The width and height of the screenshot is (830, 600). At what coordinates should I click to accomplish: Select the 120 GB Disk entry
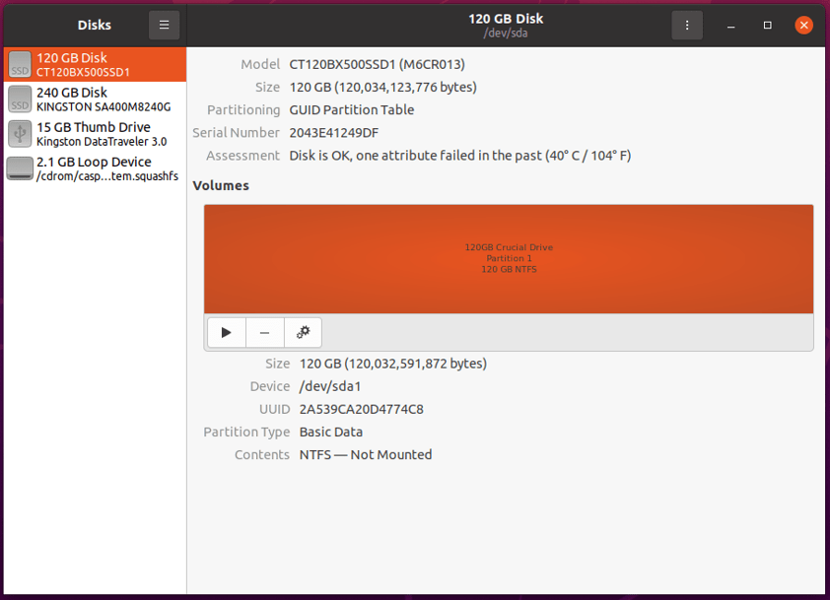[94, 65]
